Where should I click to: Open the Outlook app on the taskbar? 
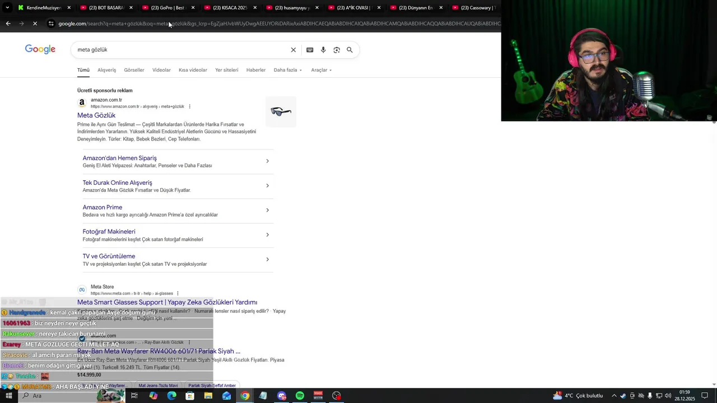226,396
